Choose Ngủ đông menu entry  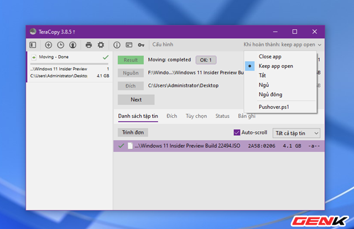280,94
